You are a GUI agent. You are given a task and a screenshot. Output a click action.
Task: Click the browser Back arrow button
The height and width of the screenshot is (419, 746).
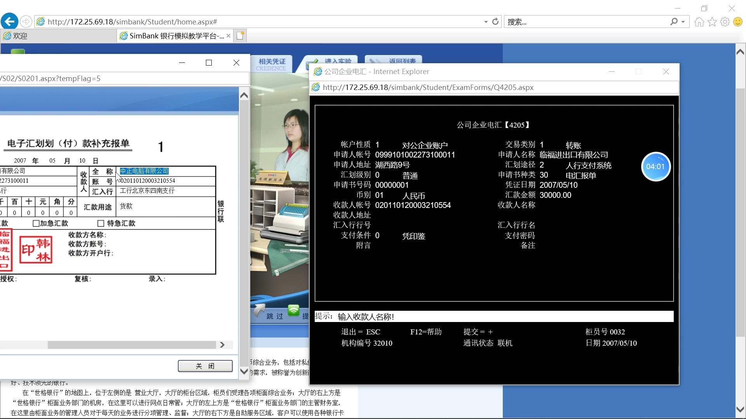tap(10, 21)
